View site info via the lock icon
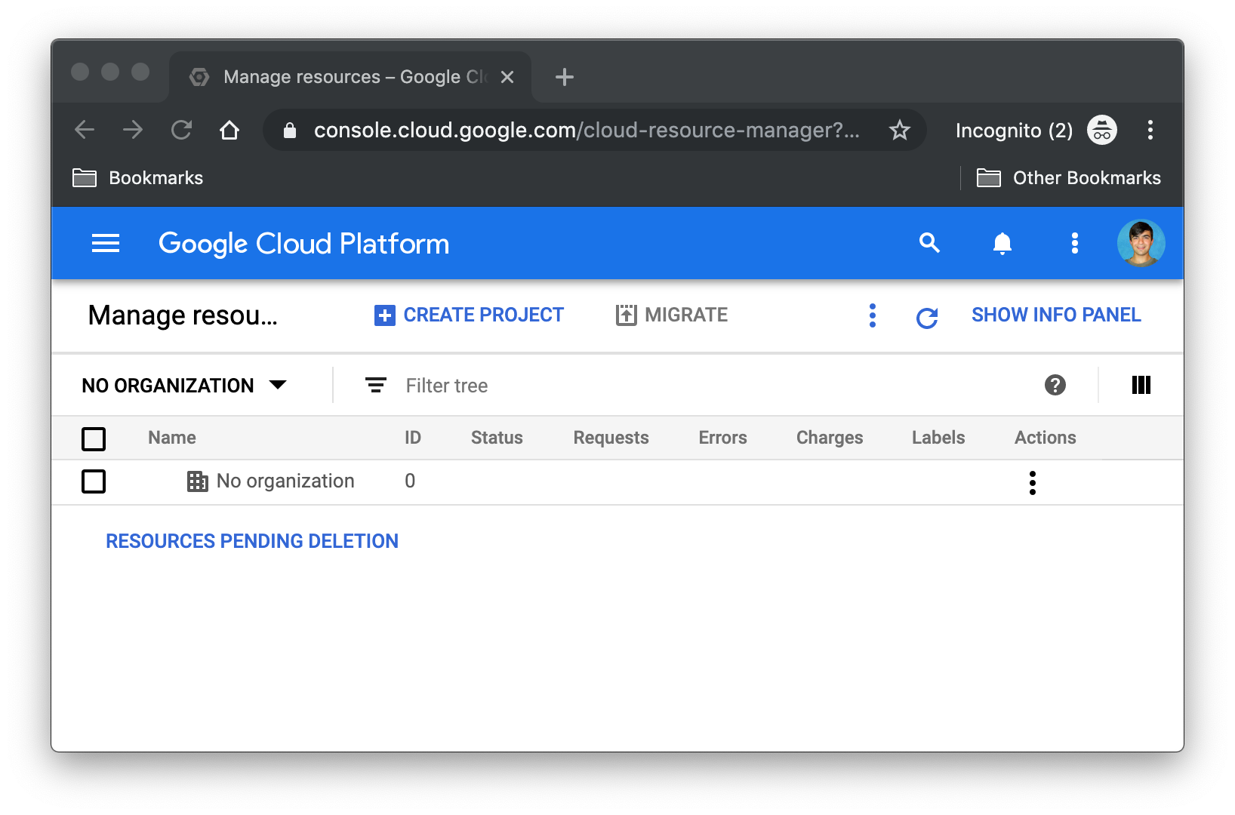 (x=289, y=131)
